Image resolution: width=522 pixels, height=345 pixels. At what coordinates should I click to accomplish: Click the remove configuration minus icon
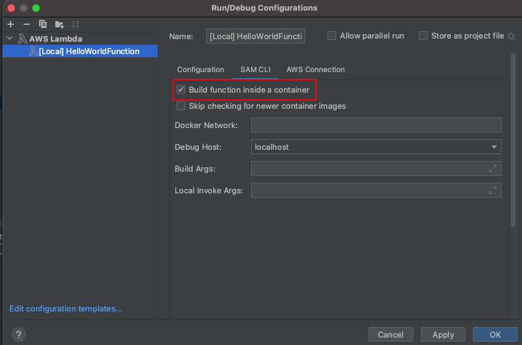tap(26, 24)
